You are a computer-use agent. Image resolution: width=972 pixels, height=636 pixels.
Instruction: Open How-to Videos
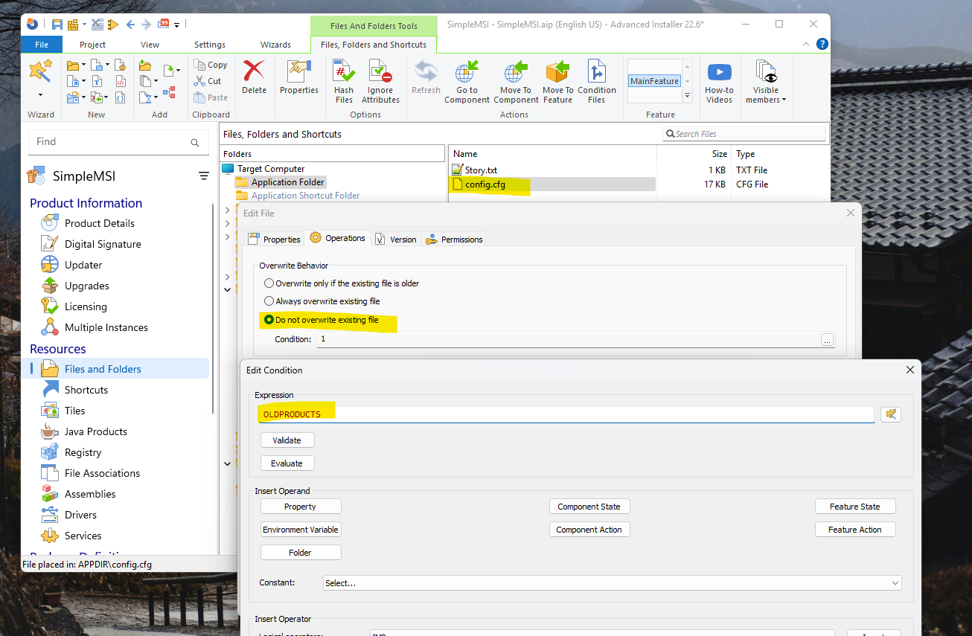click(719, 82)
